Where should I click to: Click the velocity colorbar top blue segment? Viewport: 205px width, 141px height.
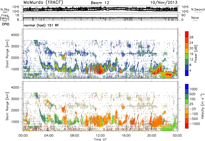click(187, 87)
